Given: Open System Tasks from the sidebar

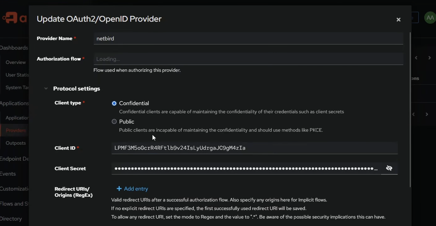Looking at the screenshot, I should click(17, 87).
